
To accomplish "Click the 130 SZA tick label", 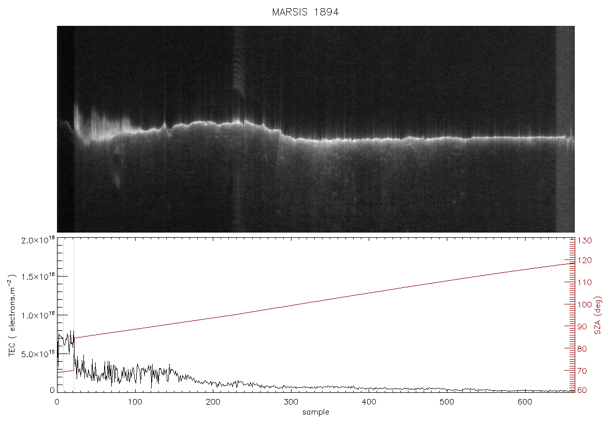I will 585,240.
